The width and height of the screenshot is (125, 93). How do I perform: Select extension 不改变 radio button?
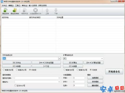[91, 70]
